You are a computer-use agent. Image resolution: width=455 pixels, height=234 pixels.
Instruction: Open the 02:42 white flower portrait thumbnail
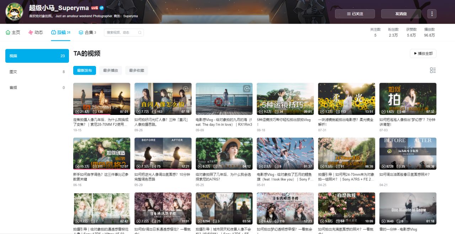[102, 208]
